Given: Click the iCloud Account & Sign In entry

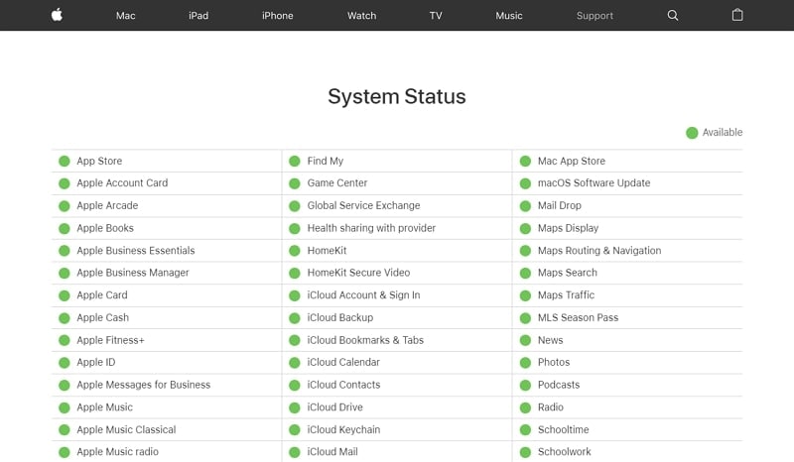Looking at the screenshot, I should (x=363, y=295).
